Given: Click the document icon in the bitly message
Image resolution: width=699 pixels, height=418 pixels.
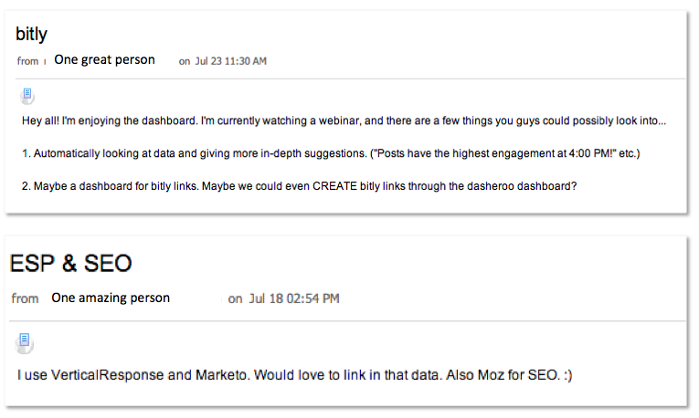Looking at the screenshot, I should 28,94.
